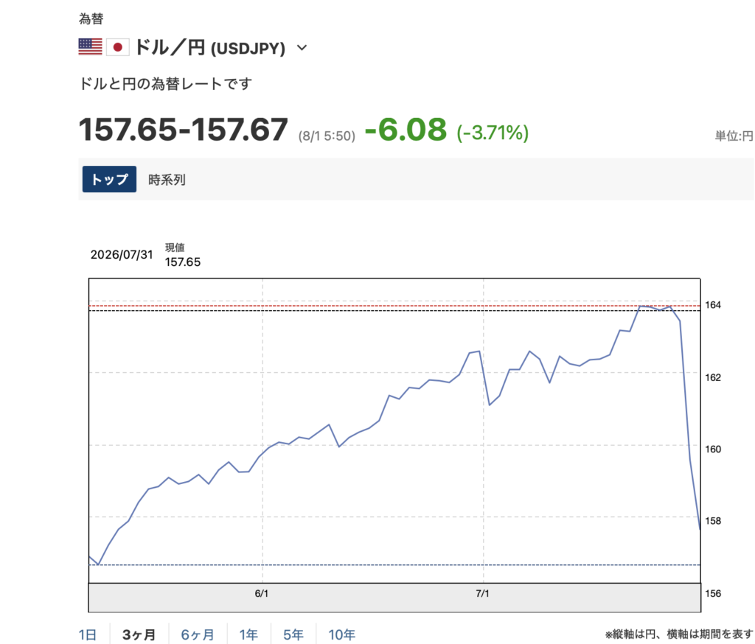Select the トップ tab
Viewport: 755px width, 644px height.
[x=109, y=179]
